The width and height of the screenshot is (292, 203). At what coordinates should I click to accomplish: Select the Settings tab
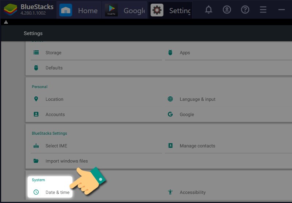click(170, 10)
